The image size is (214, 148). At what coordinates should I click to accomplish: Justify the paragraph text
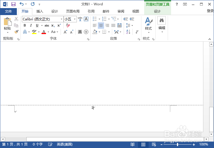tap(113, 25)
